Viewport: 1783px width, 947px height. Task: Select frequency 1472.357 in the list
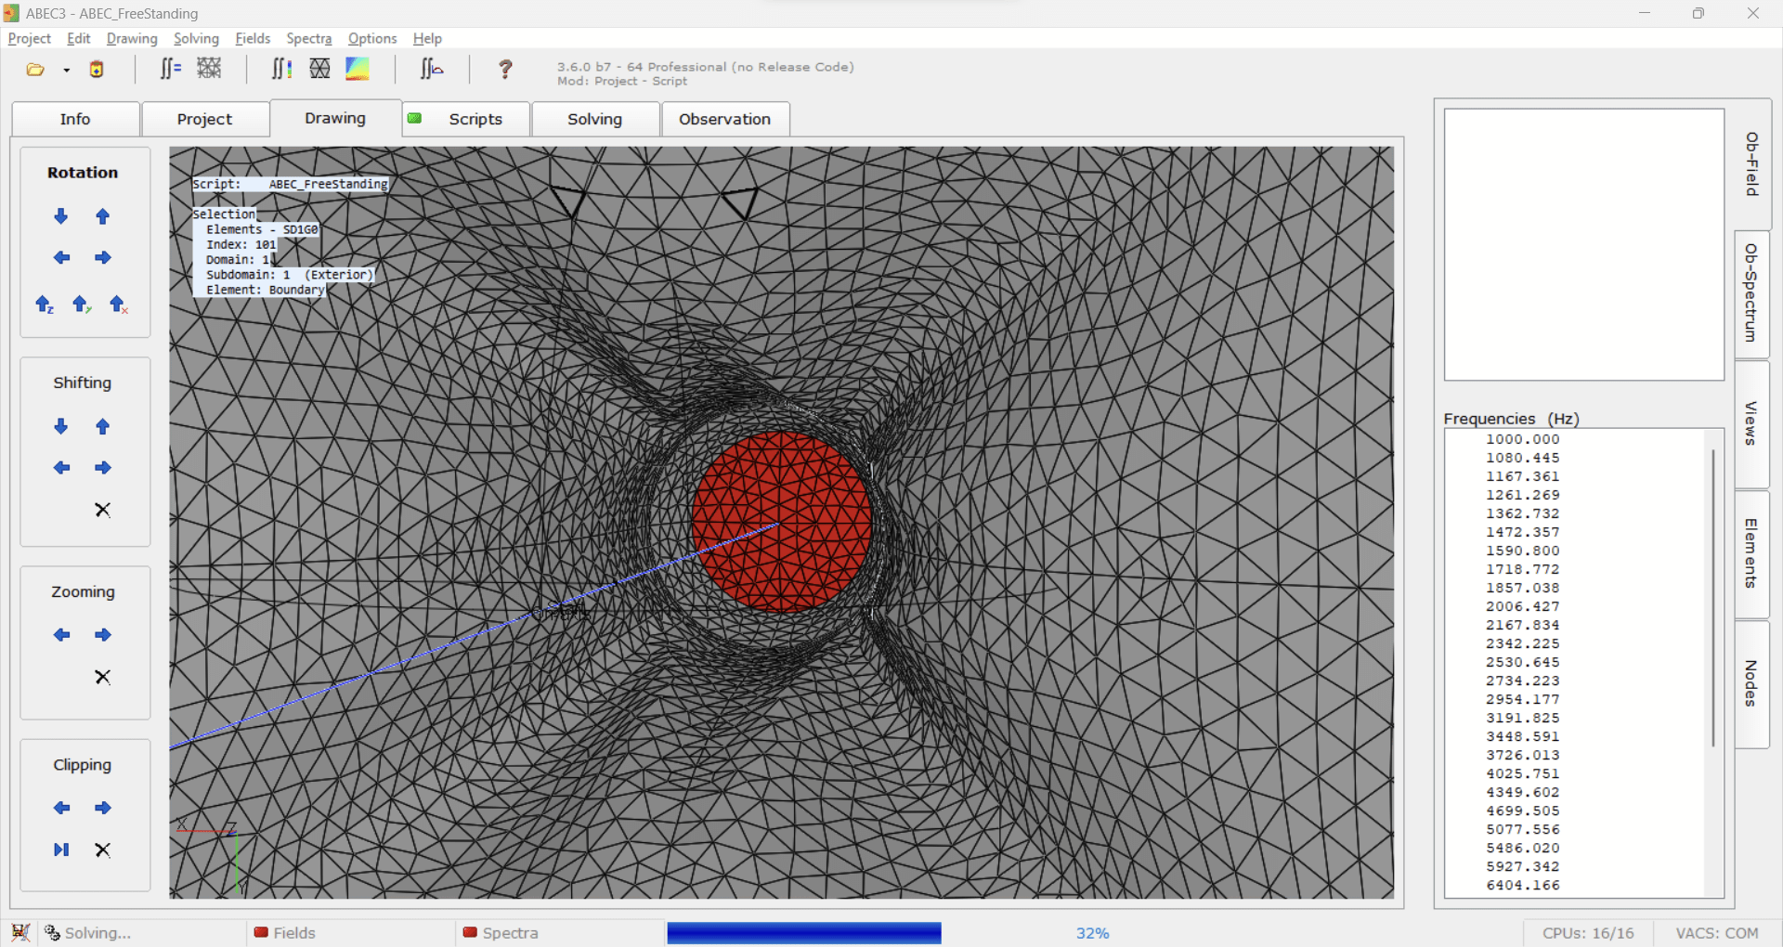tap(1523, 532)
